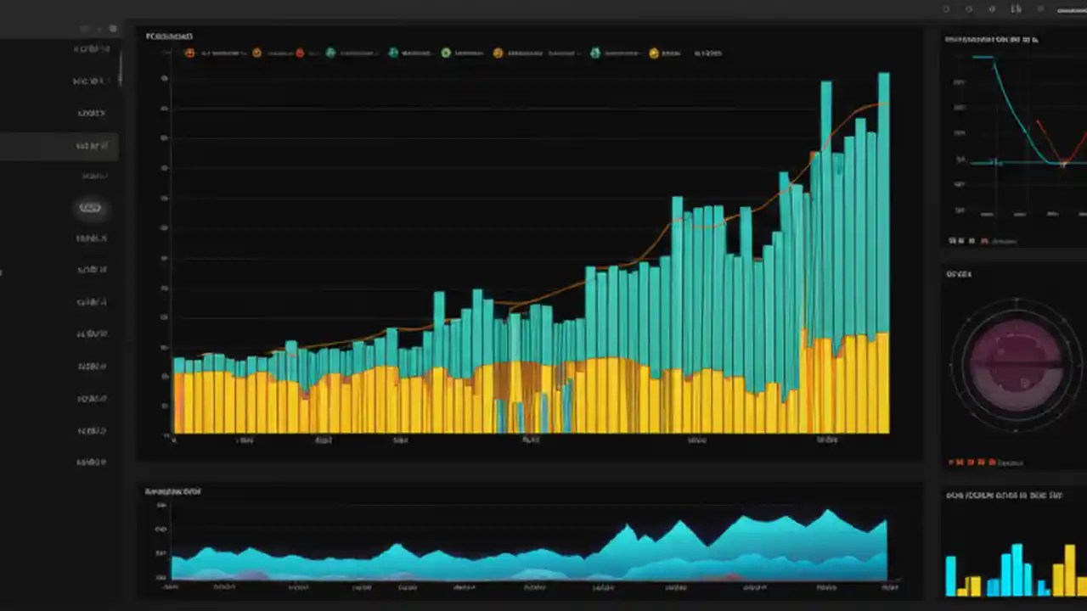Toggle the rounded pill switch in the sidebar
The height and width of the screenshot is (611, 1087).
(91, 207)
